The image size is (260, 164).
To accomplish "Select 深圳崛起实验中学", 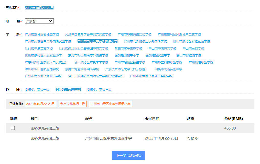I will (158, 55).
